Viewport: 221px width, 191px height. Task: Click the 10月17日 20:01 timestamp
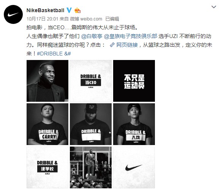pyautogui.click(x=42, y=19)
